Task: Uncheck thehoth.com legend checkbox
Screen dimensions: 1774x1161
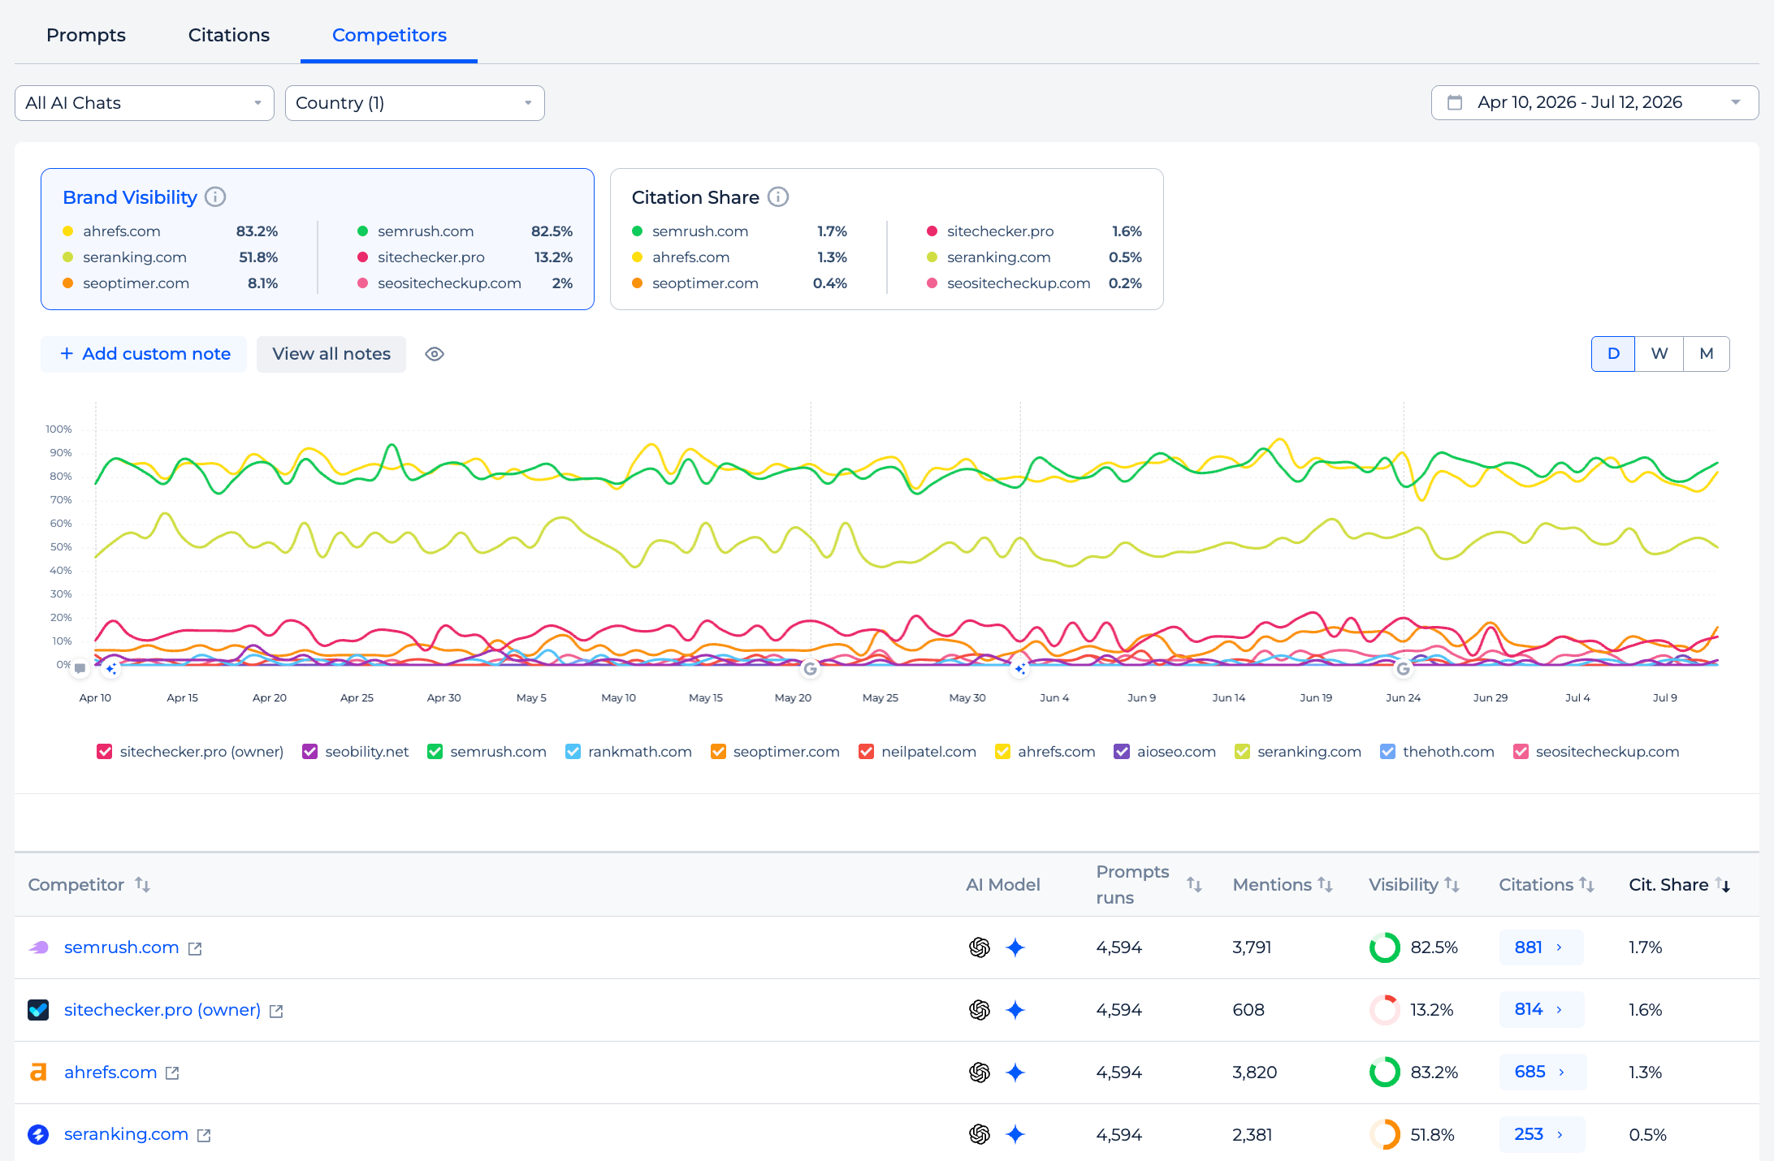Action: coord(1387,752)
